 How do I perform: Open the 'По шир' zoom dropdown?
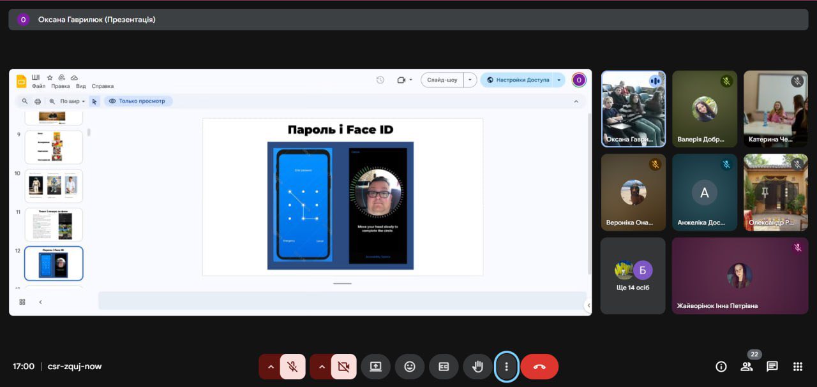(72, 101)
